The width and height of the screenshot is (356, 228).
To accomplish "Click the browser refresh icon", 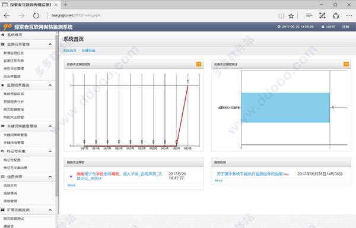I will (x=36, y=15).
